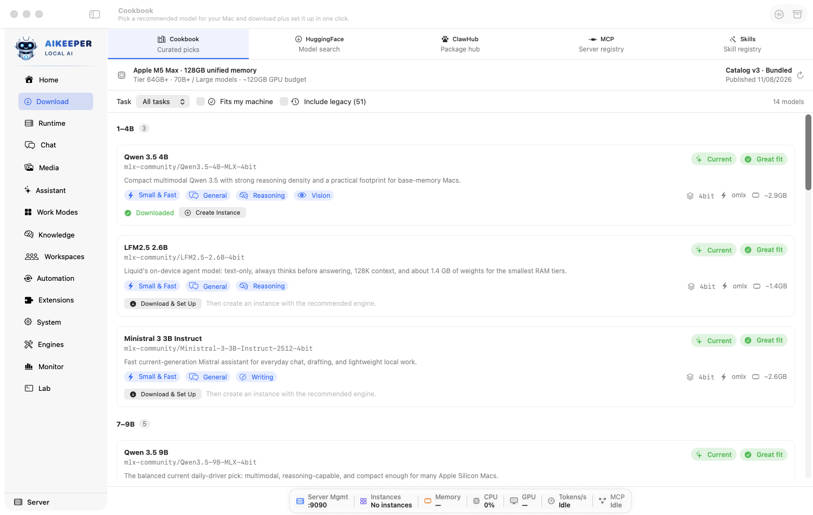Click the 14 models count

pyautogui.click(x=788, y=101)
